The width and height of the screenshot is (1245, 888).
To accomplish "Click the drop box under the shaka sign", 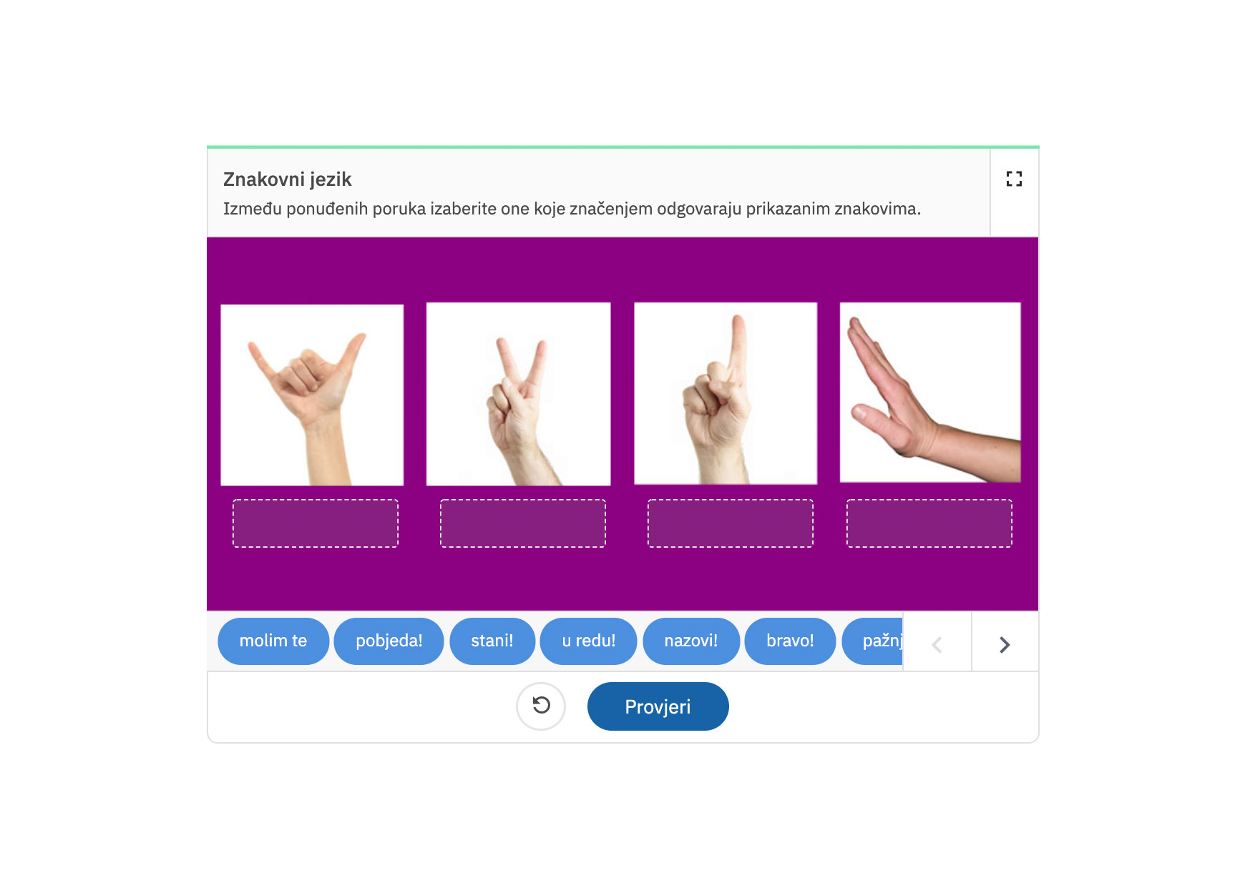I will pos(316,523).
